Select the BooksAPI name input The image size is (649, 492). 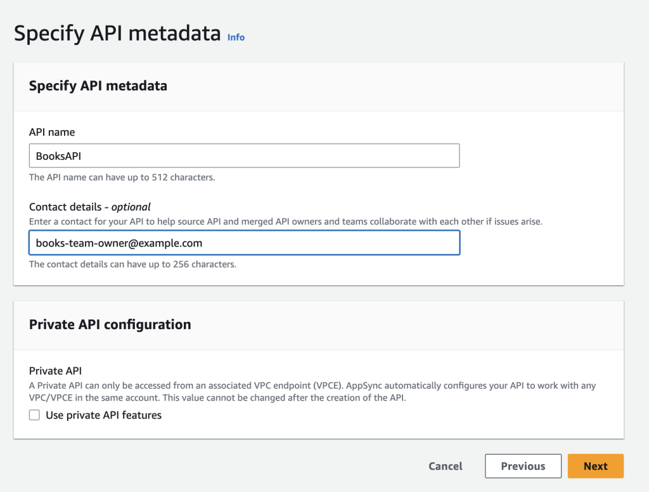244,155
